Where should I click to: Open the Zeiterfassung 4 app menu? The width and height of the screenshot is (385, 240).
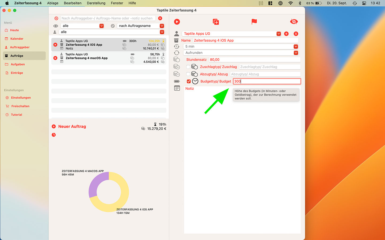pos(28,3)
